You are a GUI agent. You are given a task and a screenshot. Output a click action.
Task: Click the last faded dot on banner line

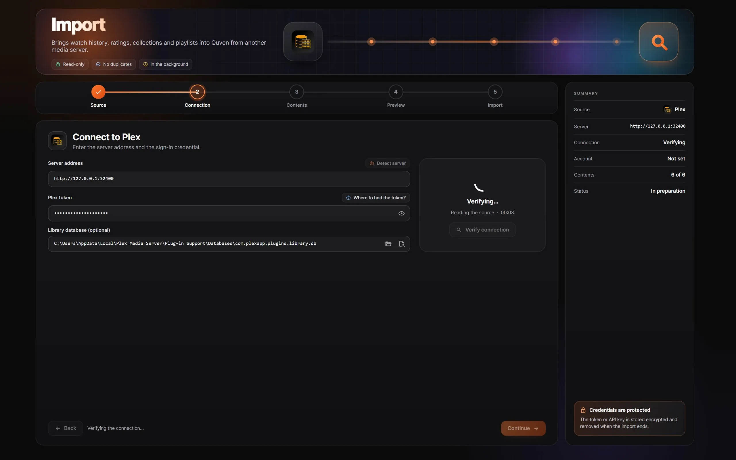click(616, 42)
